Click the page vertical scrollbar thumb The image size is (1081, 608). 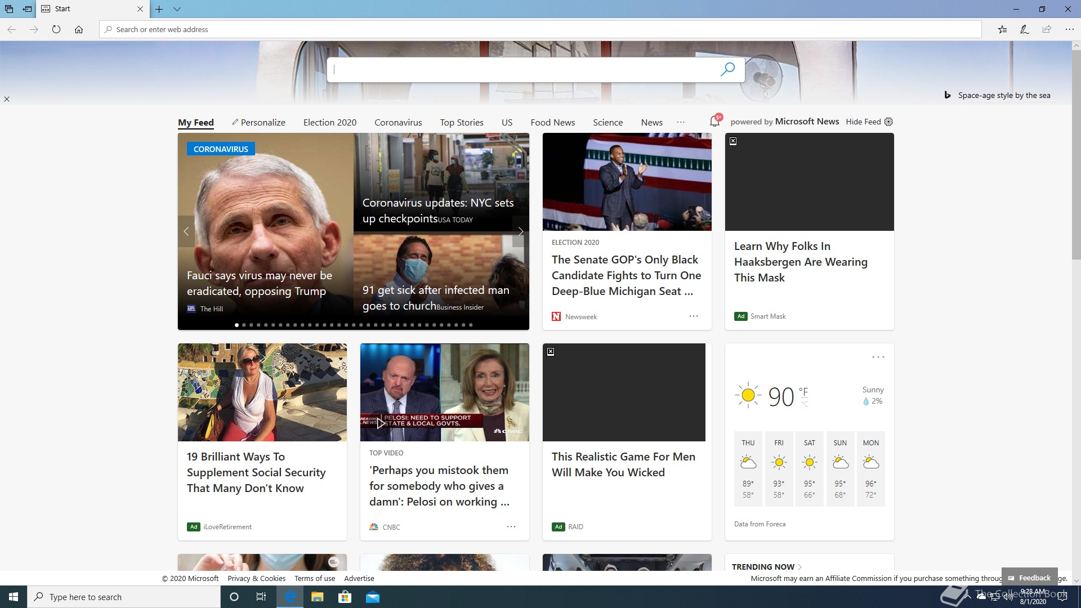1076,155
